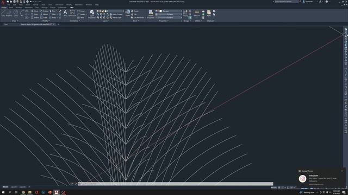Open the Start drawing tab
Image resolution: width=348 pixels, height=195 pixels.
coord(6,24)
